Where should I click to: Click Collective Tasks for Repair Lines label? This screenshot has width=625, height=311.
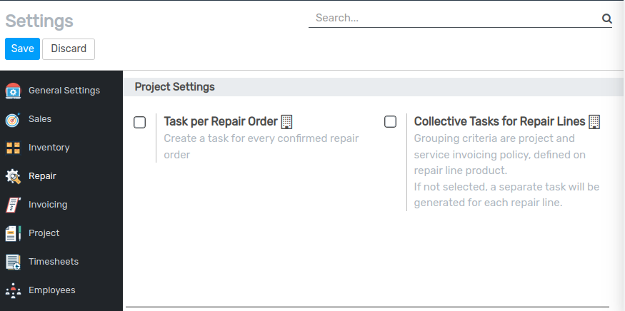(499, 121)
